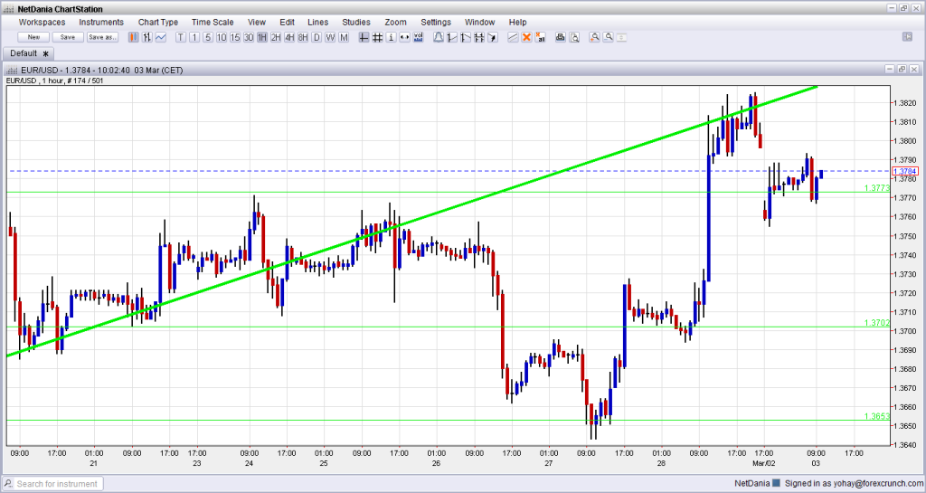
Task: Click the horizontal double-arrow toolbar icon
Action: point(404,37)
